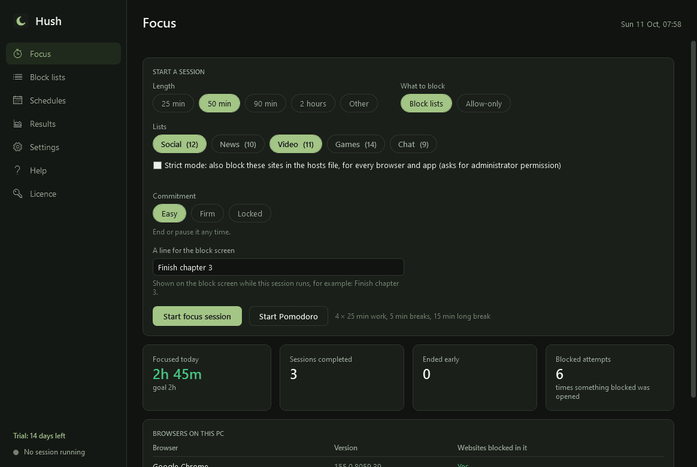The image size is (697, 467).
Task: Open the Help section
Action: pos(63,170)
